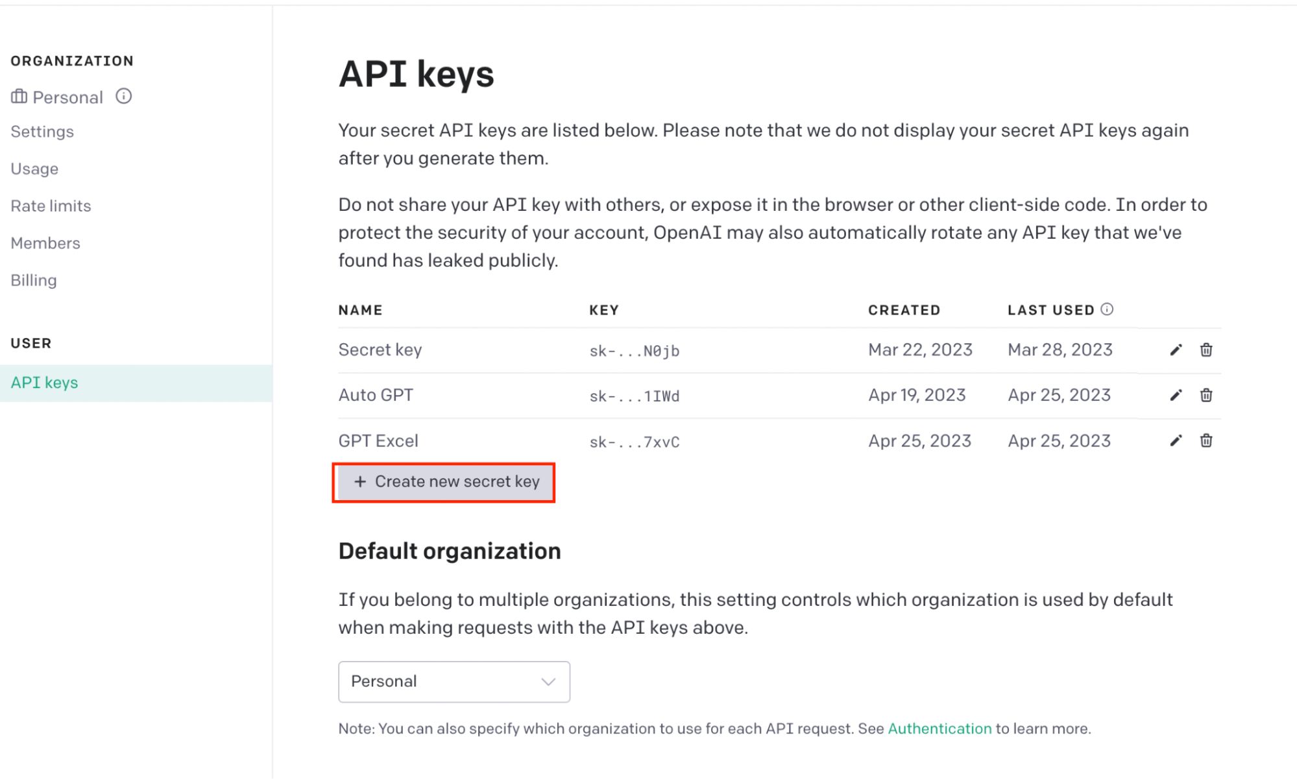The width and height of the screenshot is (1297, 779).
Task: Edit the GPT Excel key name
Action: pyautogui.click(x=1176, y=441)
